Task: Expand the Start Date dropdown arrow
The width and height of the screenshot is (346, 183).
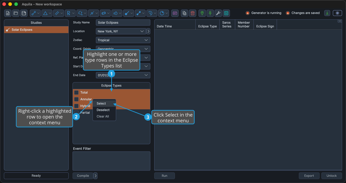Action: coord(146,66)
